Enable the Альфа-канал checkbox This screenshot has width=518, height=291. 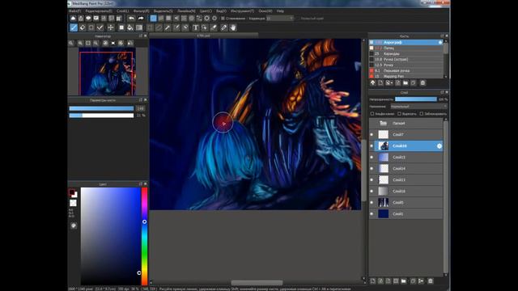372,114
